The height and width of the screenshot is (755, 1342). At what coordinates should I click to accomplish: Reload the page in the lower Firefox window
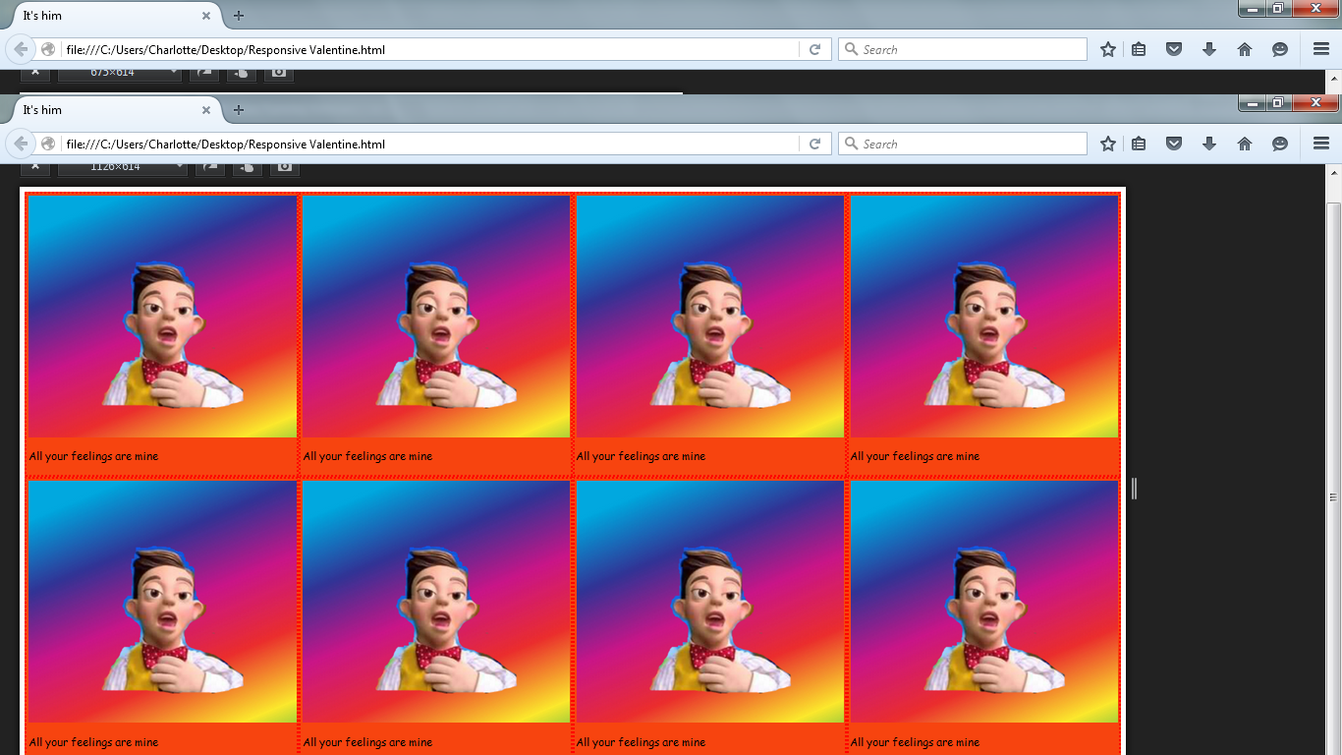[814, 144]
